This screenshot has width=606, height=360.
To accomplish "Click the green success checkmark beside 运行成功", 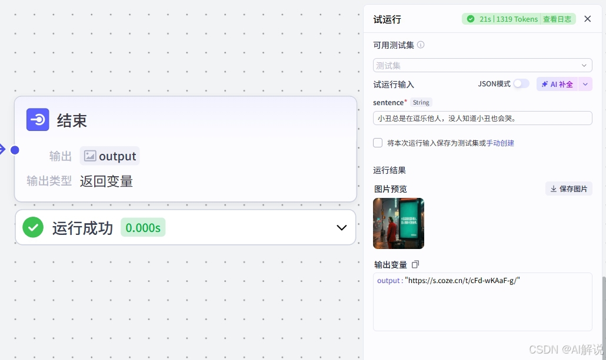I will 33,227.
